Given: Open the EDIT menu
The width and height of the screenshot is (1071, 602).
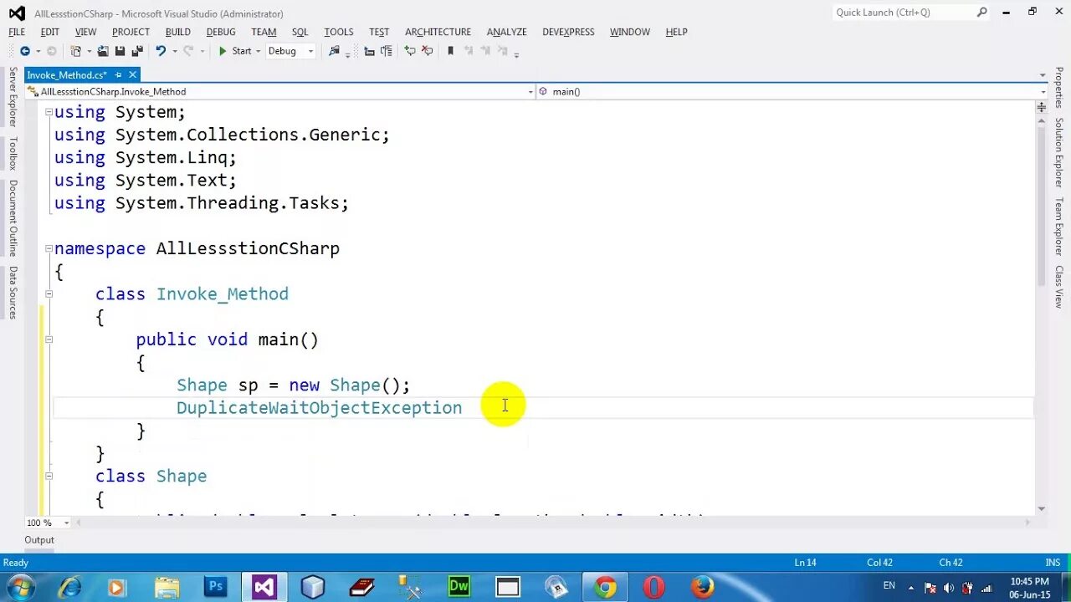Looking at the screenshot, I should coord(50,32).
